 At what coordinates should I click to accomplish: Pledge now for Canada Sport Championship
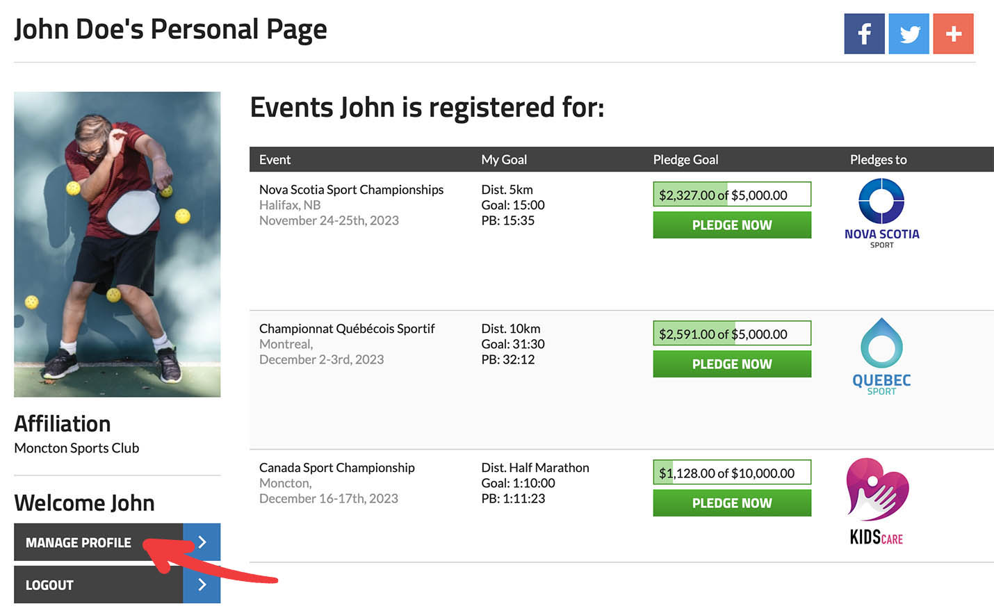coord(732,503)
